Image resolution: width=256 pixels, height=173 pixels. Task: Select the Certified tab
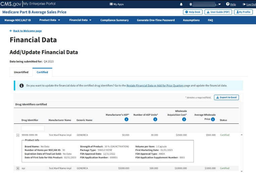tap(42, 72)
